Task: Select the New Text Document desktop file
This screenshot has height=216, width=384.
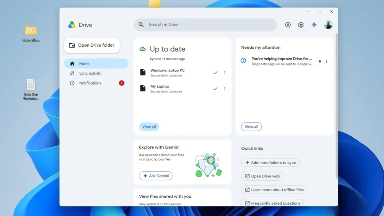Action: pyautogui.click(x=31, y=89)
